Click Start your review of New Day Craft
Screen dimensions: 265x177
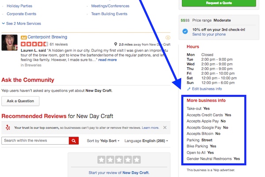click(119, 173)
